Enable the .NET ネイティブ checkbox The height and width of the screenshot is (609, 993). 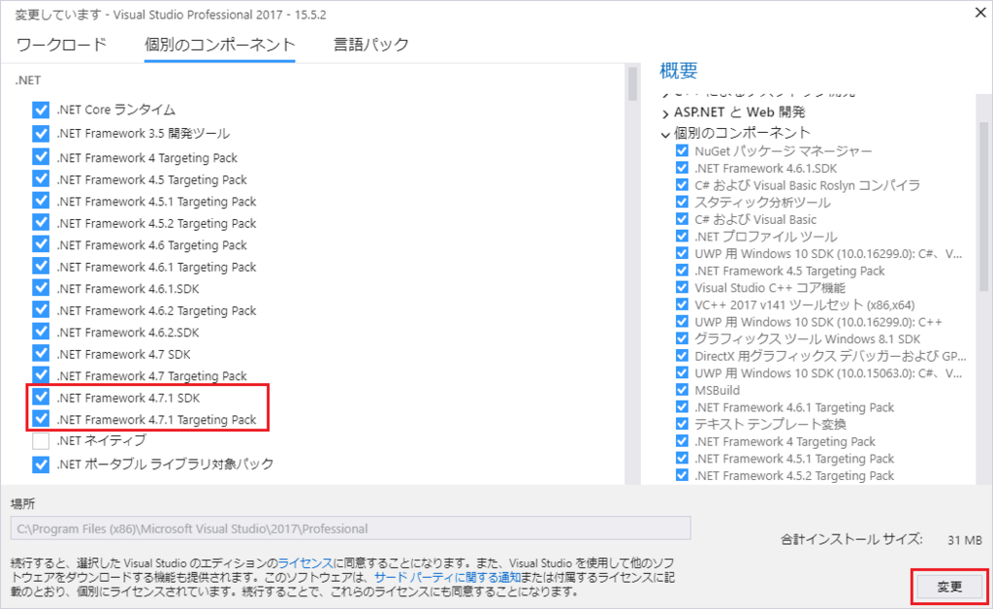click(x=41, y=440)
